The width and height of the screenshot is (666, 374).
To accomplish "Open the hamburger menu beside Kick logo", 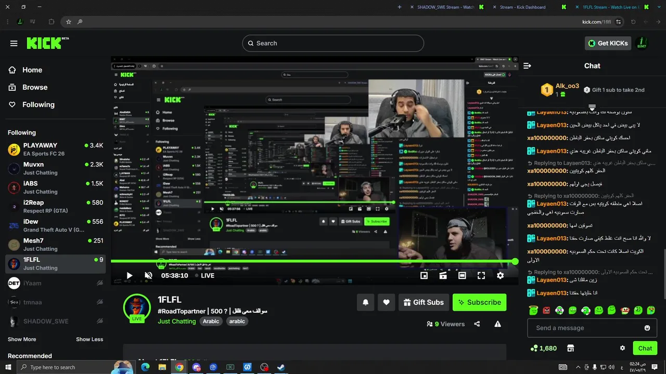I will tap(14, 43).
